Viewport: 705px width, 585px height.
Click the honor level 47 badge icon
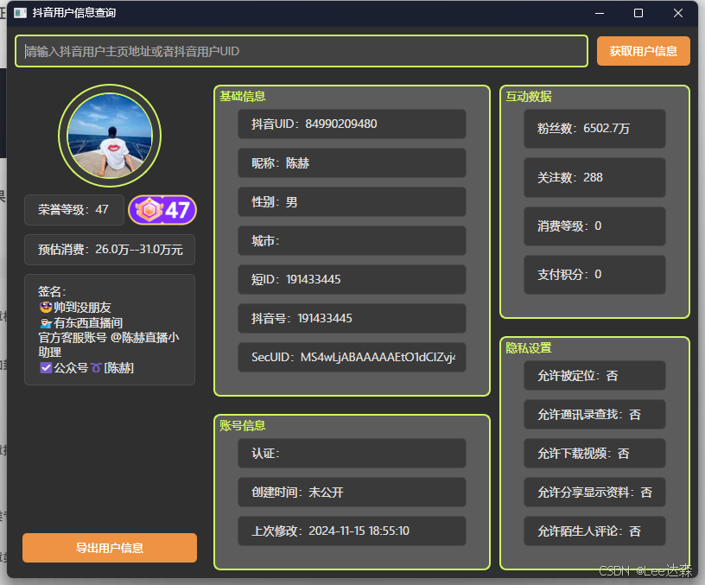tap(162, 209)
